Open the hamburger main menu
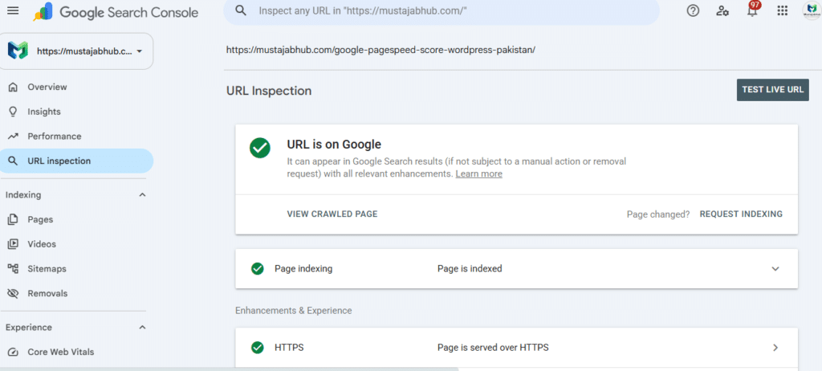This screenshot has height=371, width=822. click(x=13, y=10)
